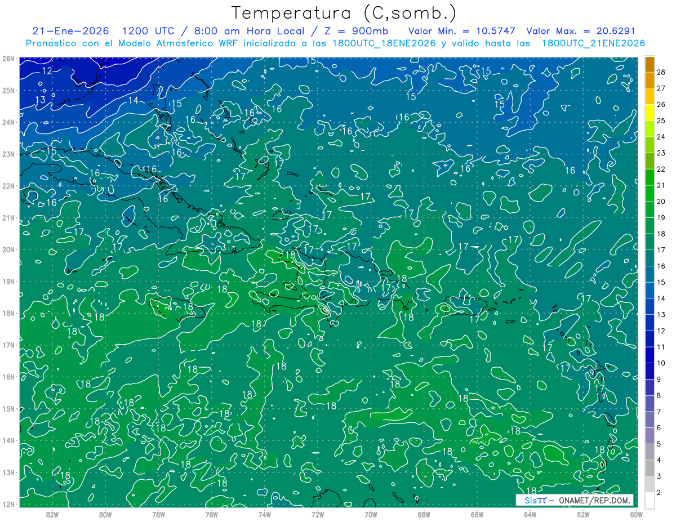Click the "7" label on the color scale
The height and width of the screenshot is (522, 676).
coord(659,412)
